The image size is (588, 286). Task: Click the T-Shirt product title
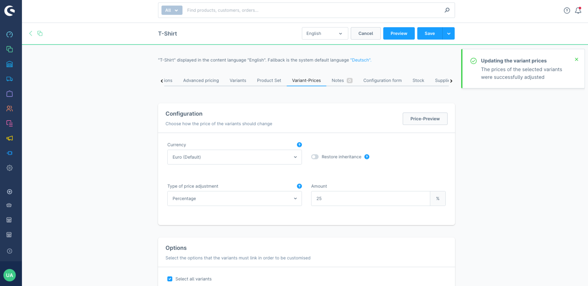point(167,33)
